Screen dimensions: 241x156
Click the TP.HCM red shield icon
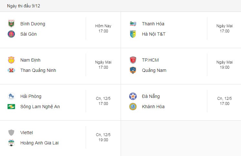click(133, 60)
